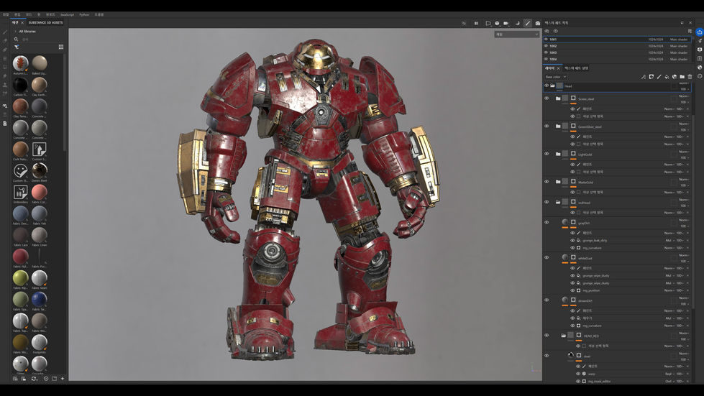The width and height of the screenshot is (704, 396).
Task: Expand the LightGold folder
Action: click(x=558, y=154)
